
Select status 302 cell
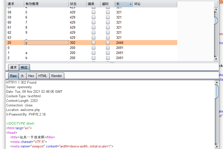click(77, 43)
